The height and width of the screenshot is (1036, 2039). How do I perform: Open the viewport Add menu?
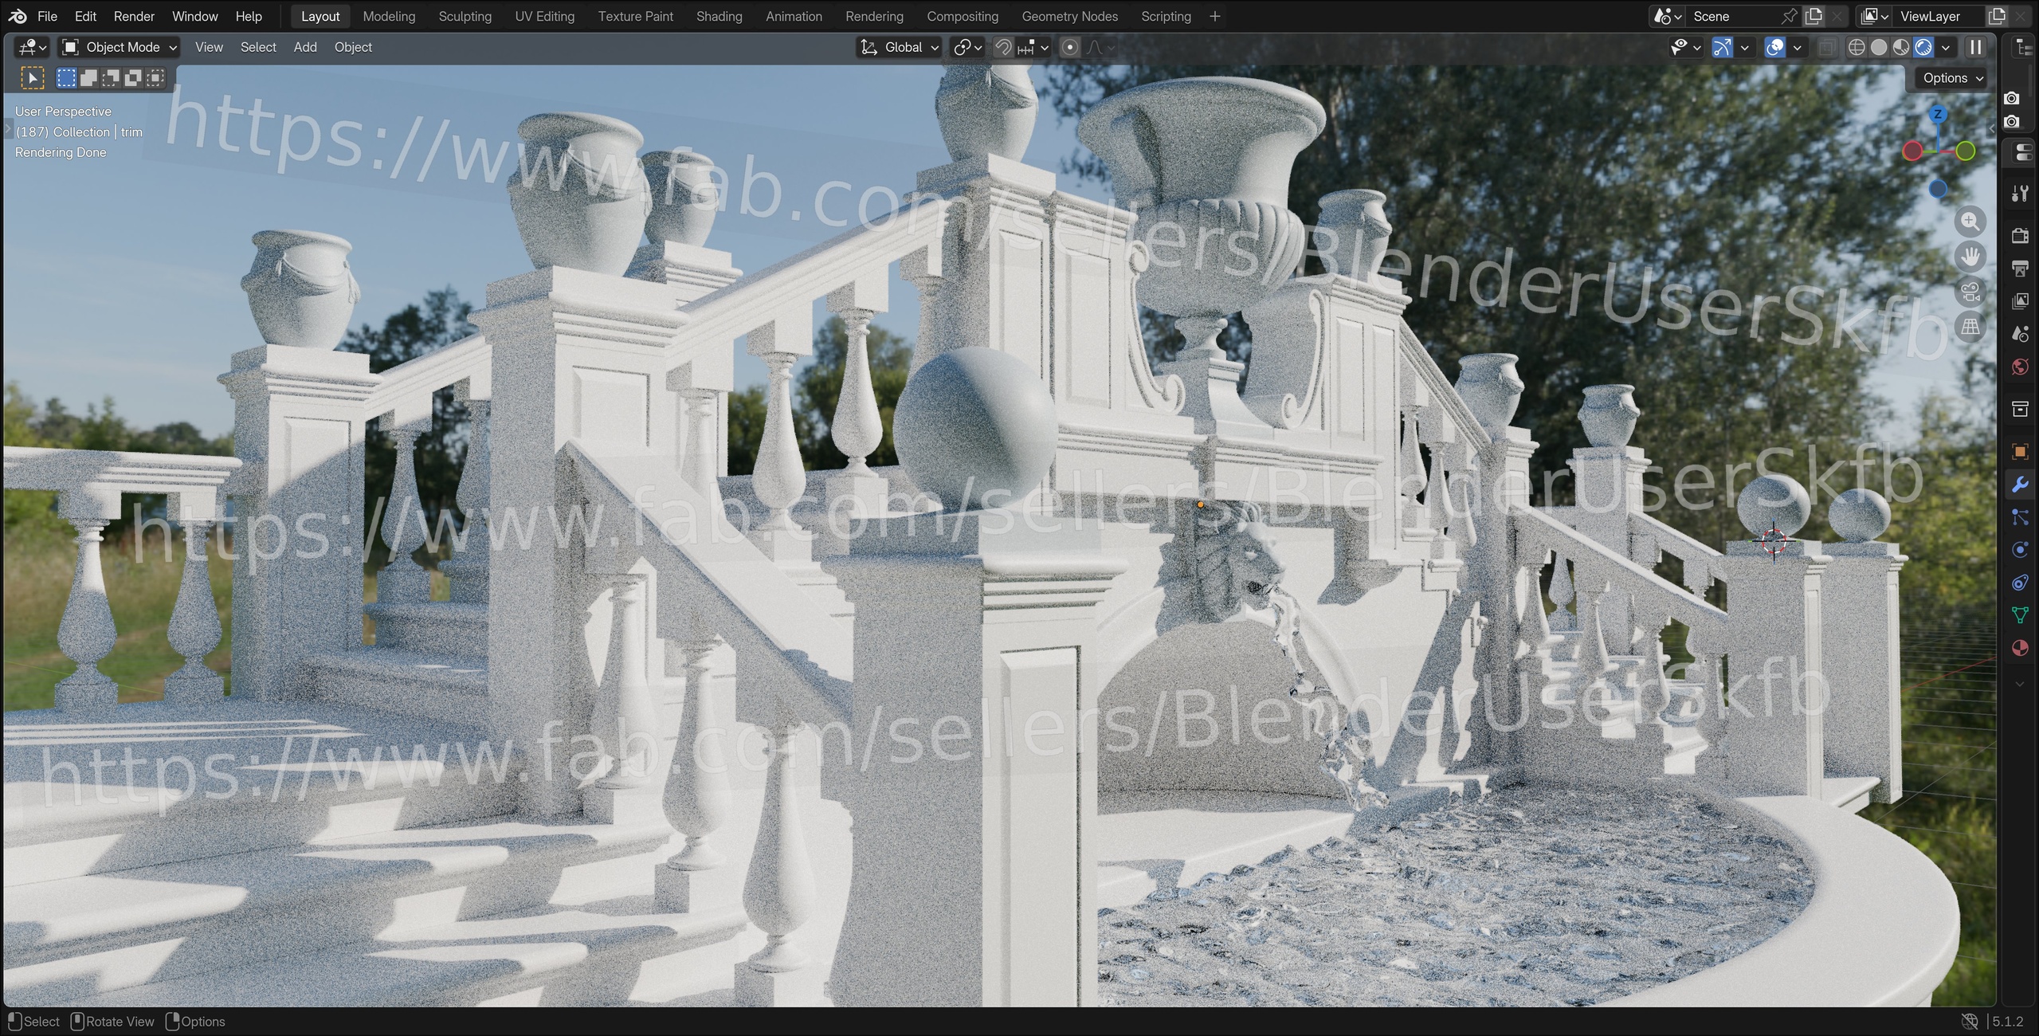click(305, 48)
